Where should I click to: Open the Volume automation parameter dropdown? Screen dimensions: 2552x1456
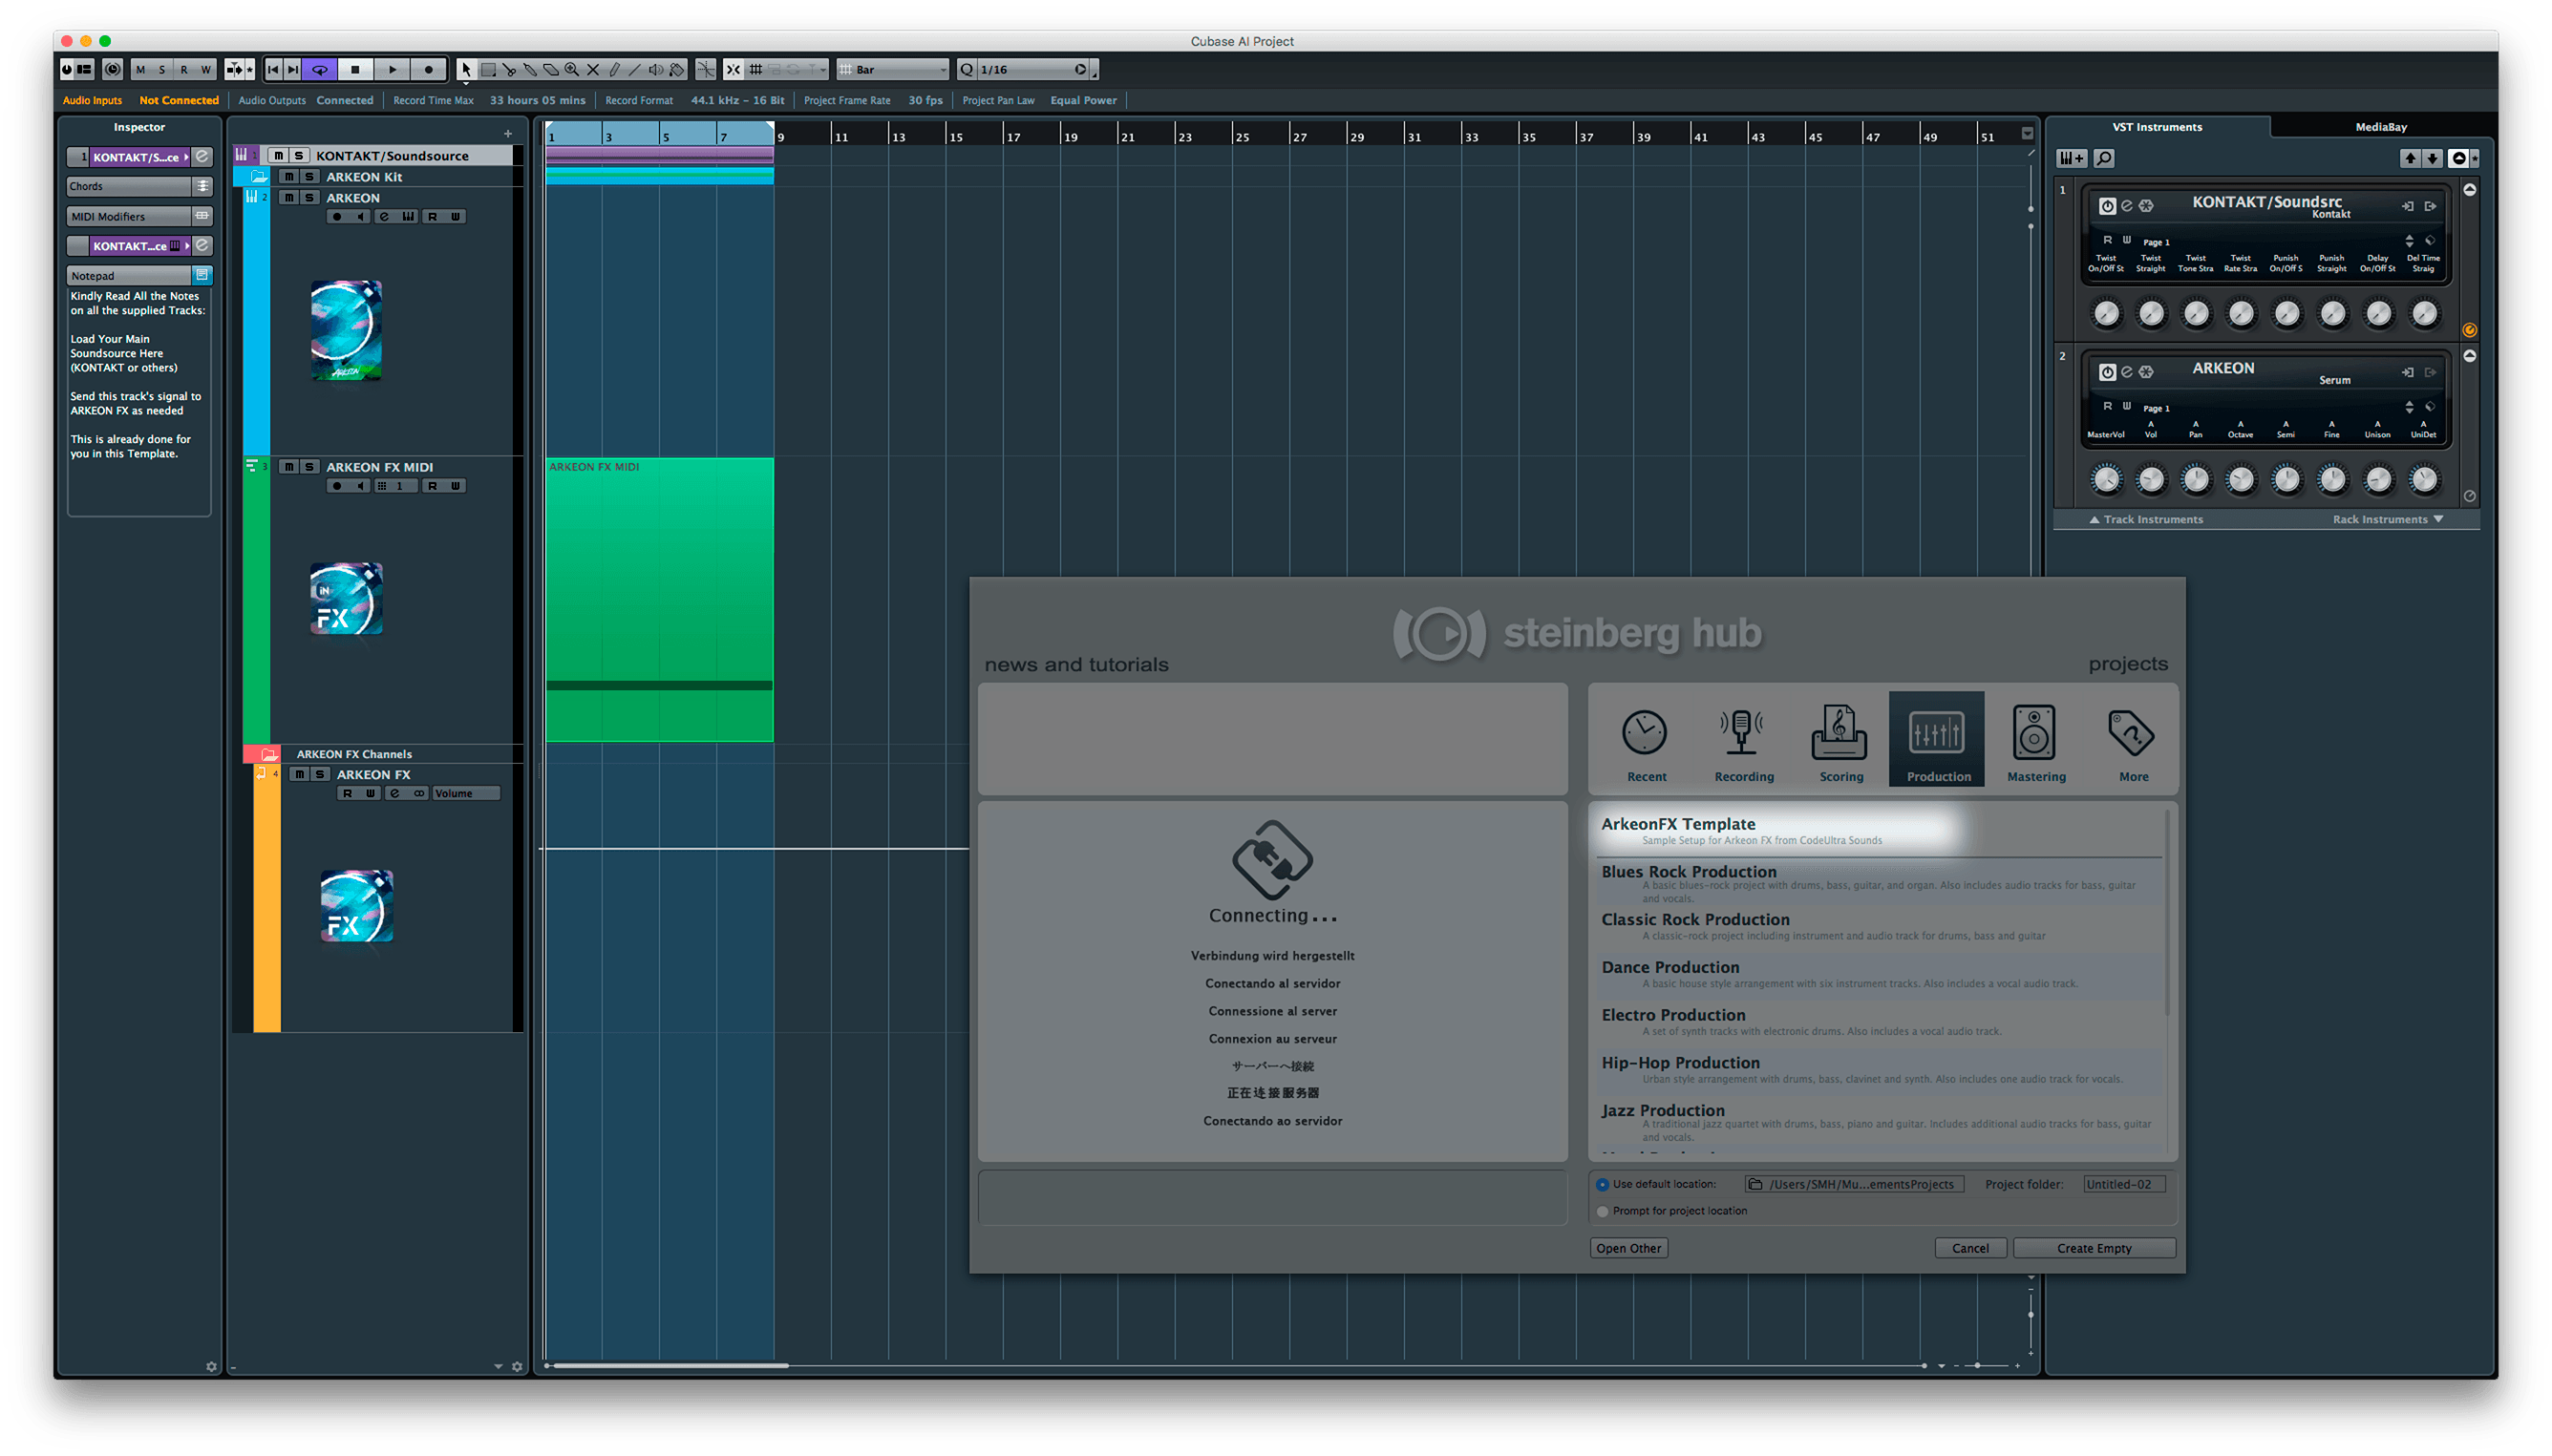(x=465, y=793)
